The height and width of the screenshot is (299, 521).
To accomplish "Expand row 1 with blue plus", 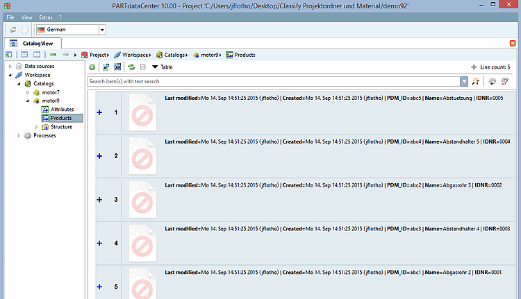I will [x=99, y=112].
